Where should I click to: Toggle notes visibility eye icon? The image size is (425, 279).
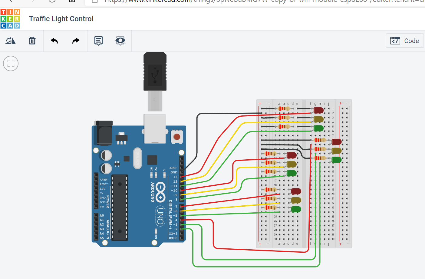(120, 41)
